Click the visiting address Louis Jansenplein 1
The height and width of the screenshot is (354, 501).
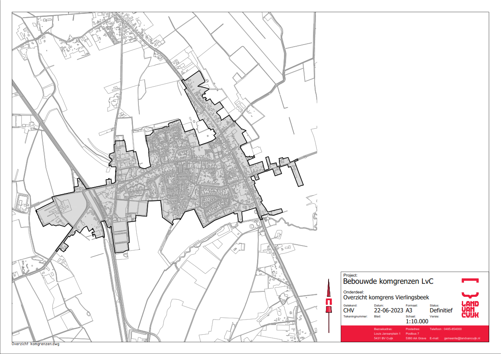[387, 333]
